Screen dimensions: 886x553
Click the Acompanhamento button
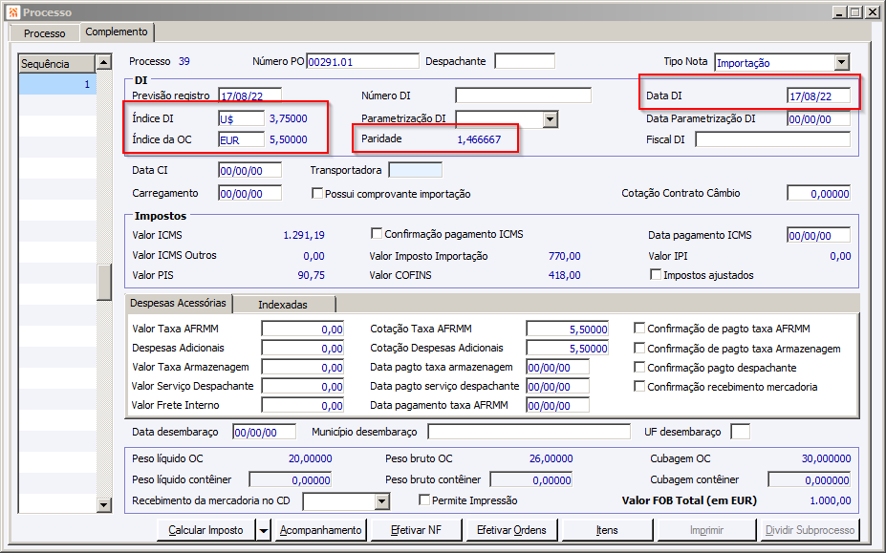(x=320, y=530)
